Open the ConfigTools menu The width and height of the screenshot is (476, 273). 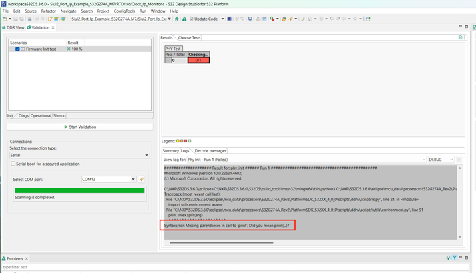pyautogui.click(x=124, y=11)
